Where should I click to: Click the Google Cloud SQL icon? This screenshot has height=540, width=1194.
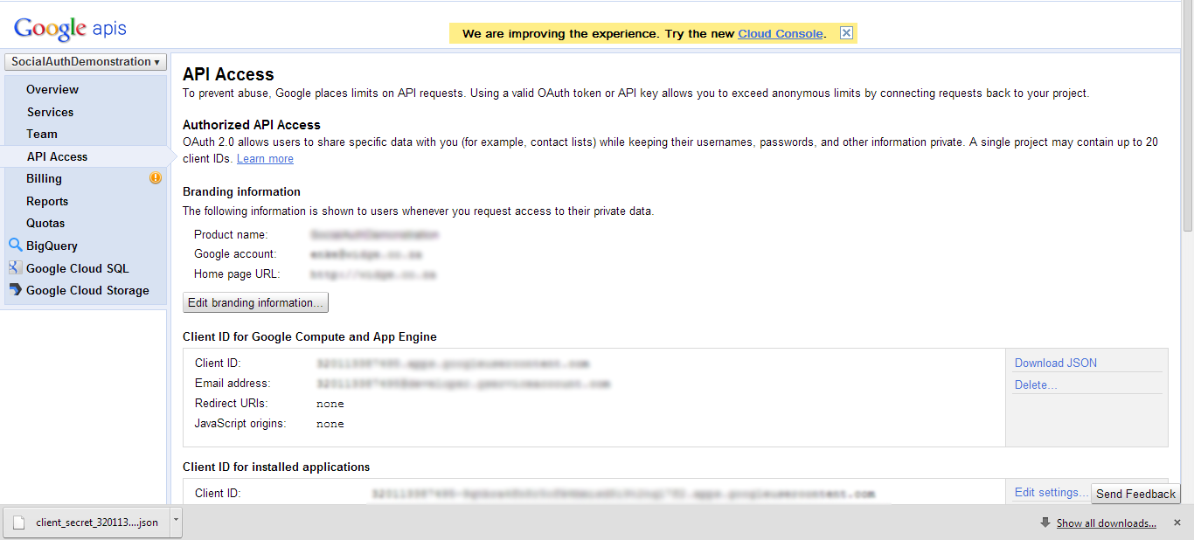[x=15, y=268]
